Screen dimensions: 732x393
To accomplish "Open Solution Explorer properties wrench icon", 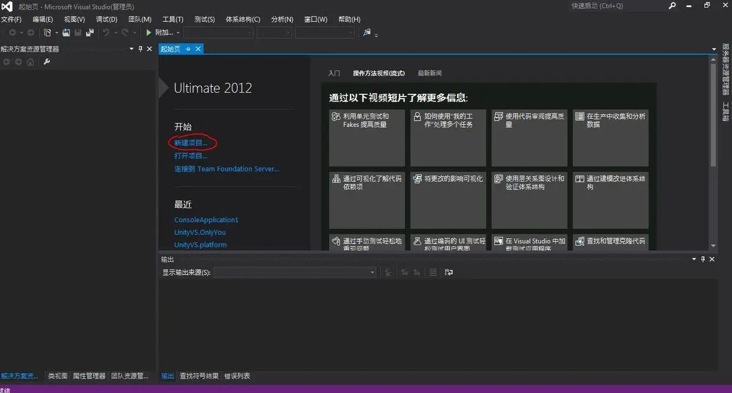I will [47, 61].
